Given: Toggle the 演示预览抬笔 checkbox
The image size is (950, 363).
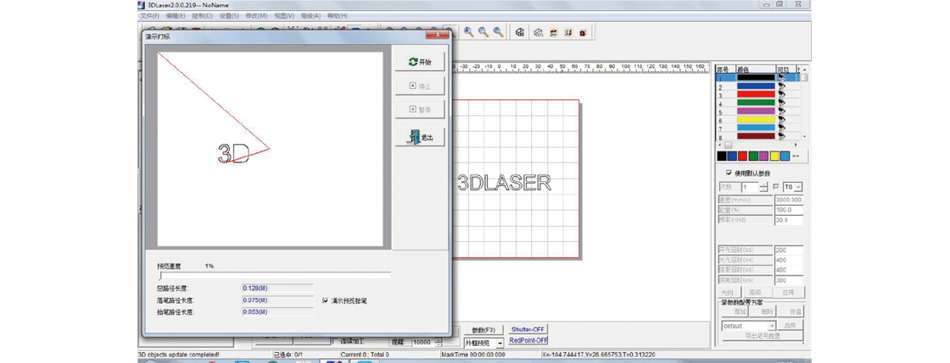Looking at the screenshot, I should tap(326, 300).
